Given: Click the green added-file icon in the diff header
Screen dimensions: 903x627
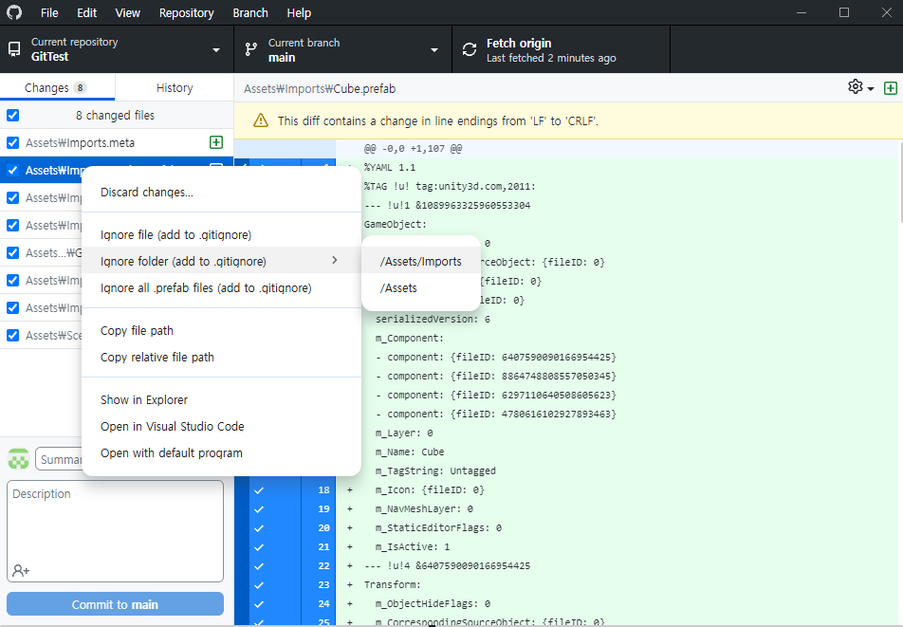Looking at the screenshot, I should 891,88.
